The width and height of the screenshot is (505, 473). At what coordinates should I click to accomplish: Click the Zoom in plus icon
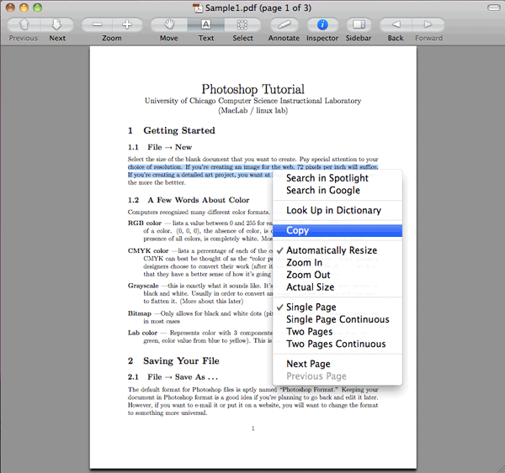pyautogui.click(x=127, y=24)
